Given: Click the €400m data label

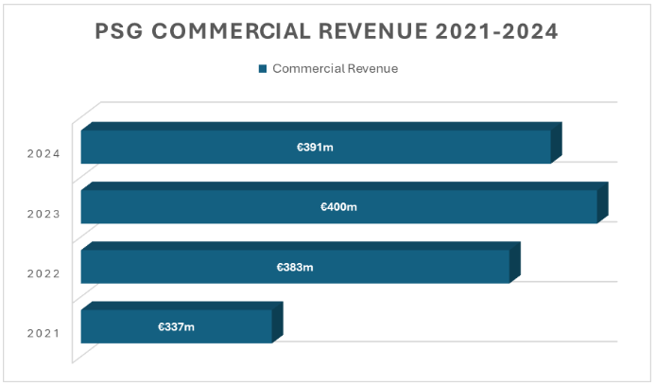Looking at the screenshot, I should pyautogui.click(x=338, y=207).
